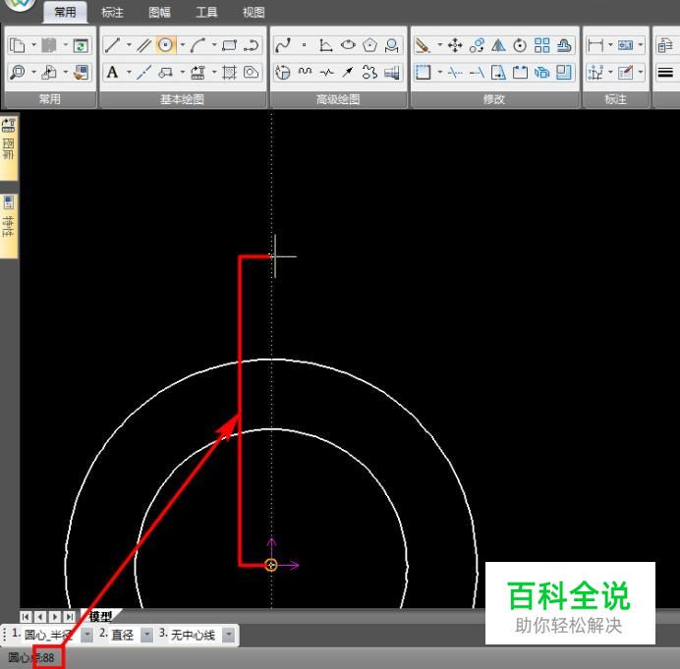Select the Text (A) tool

click(x=112, y=72)
